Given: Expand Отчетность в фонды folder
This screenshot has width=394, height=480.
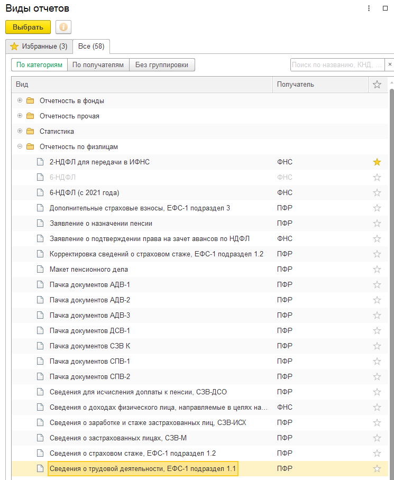Looking at the screenshot, I should click(x=20, y=100).
